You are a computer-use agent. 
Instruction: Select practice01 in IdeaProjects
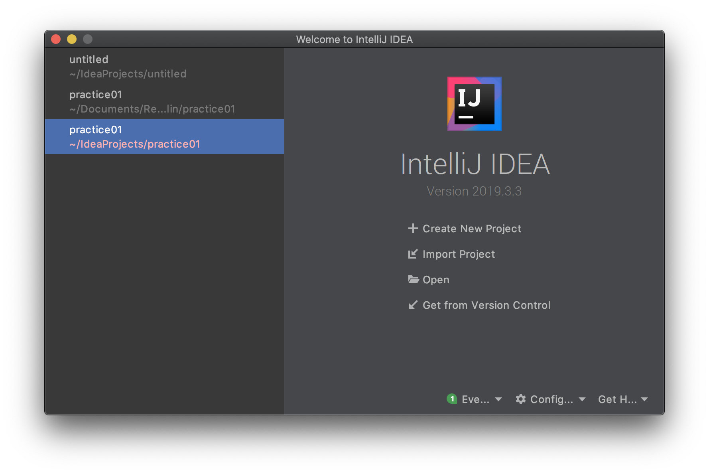[164, 136]
